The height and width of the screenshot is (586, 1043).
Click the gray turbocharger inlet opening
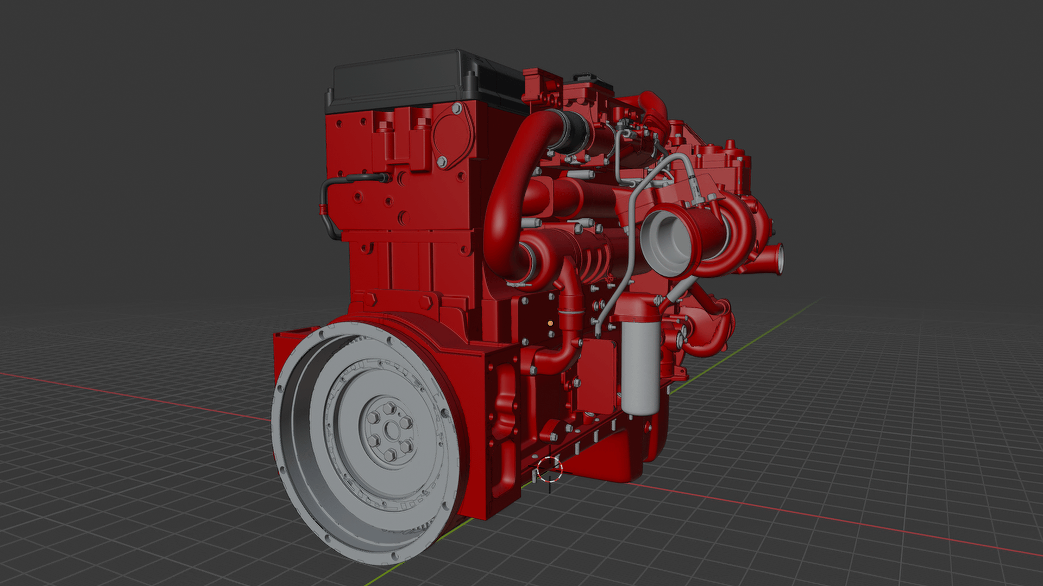pos(667,243)
